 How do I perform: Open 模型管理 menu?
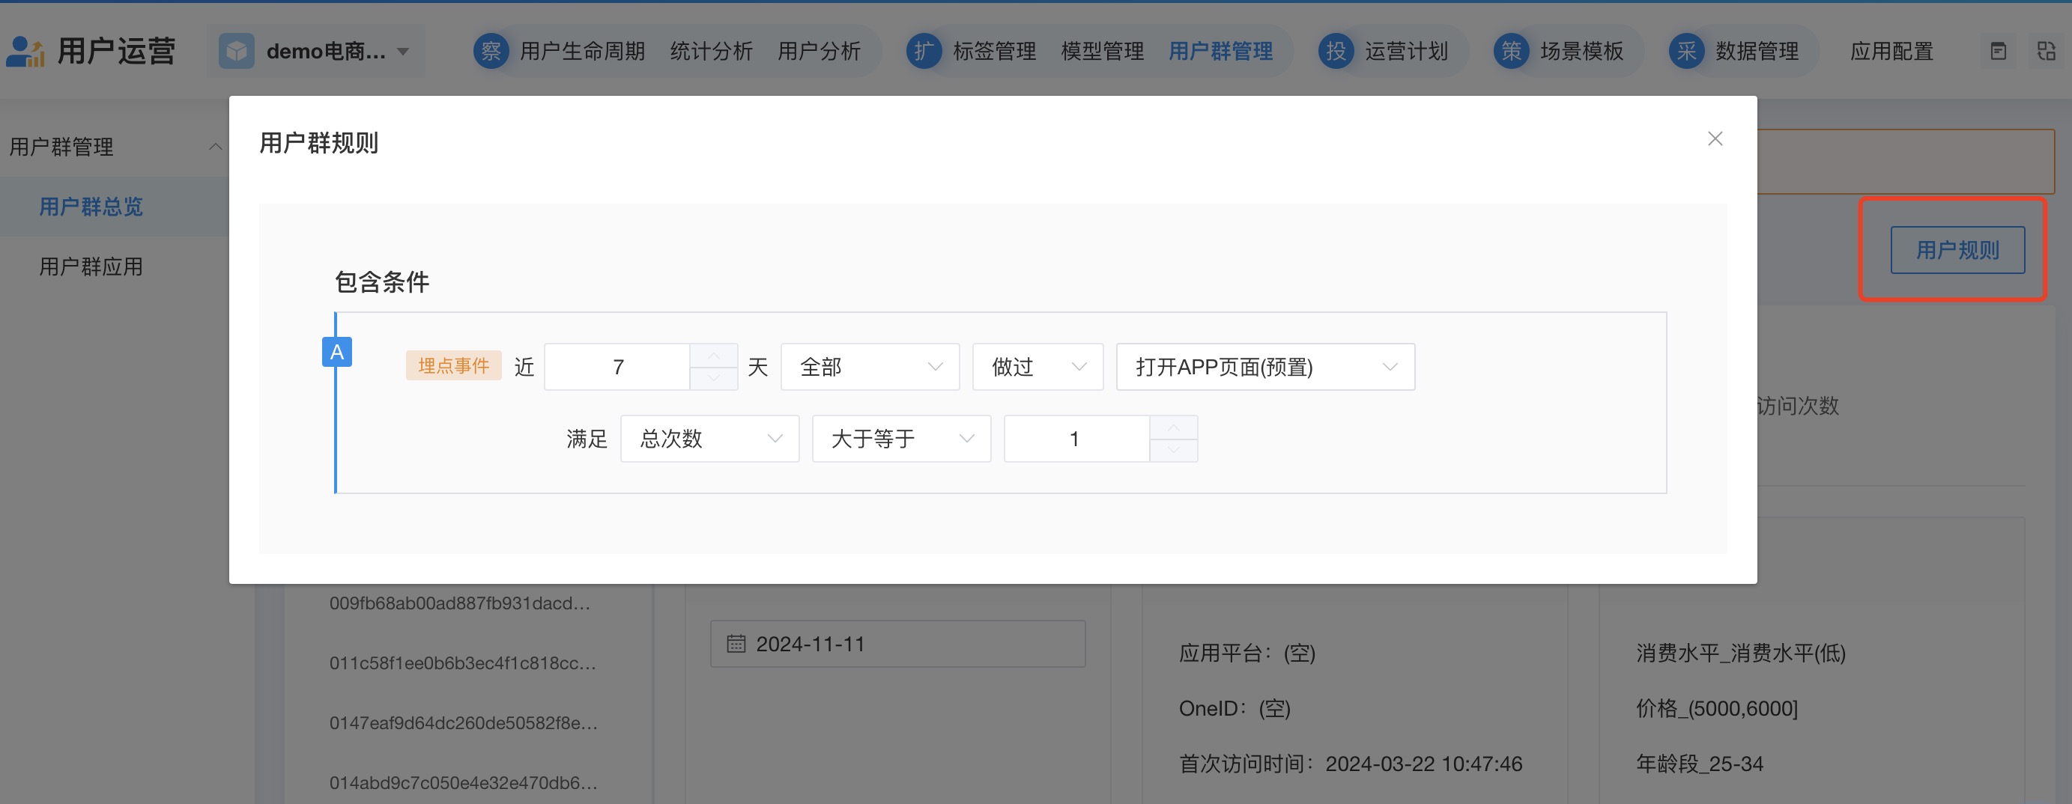(x=1102, y=52)
